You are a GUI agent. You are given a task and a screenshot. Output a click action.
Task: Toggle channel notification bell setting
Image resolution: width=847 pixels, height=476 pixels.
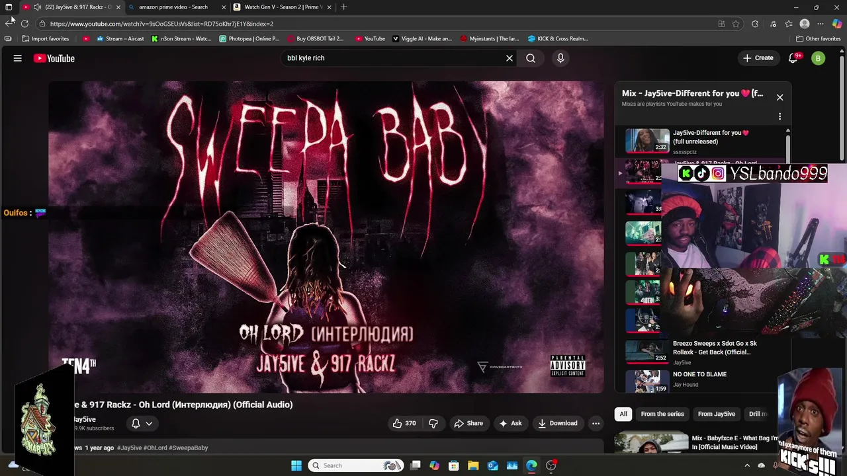136,424
